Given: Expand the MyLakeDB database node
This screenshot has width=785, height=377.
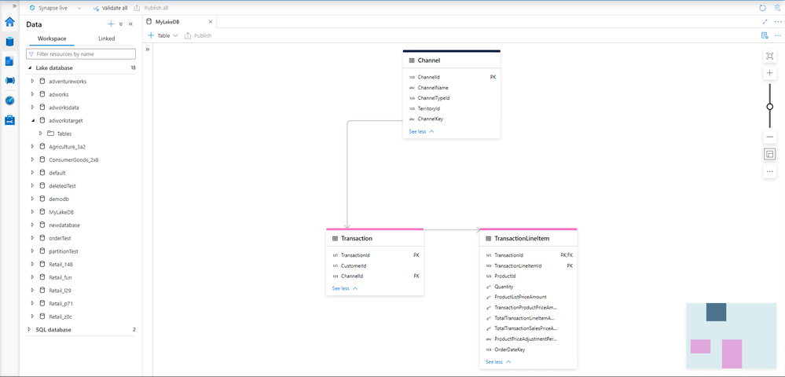Looking at the screenshot, I should (x=32, y=212).
